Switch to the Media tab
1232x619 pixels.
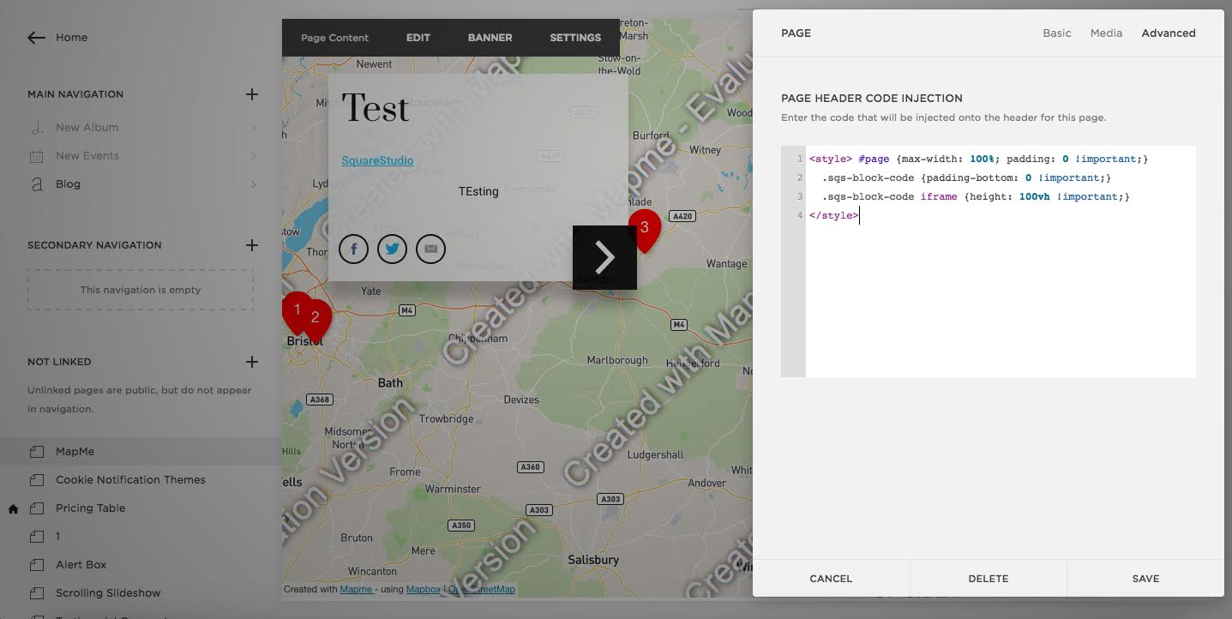pos(1106,33)
